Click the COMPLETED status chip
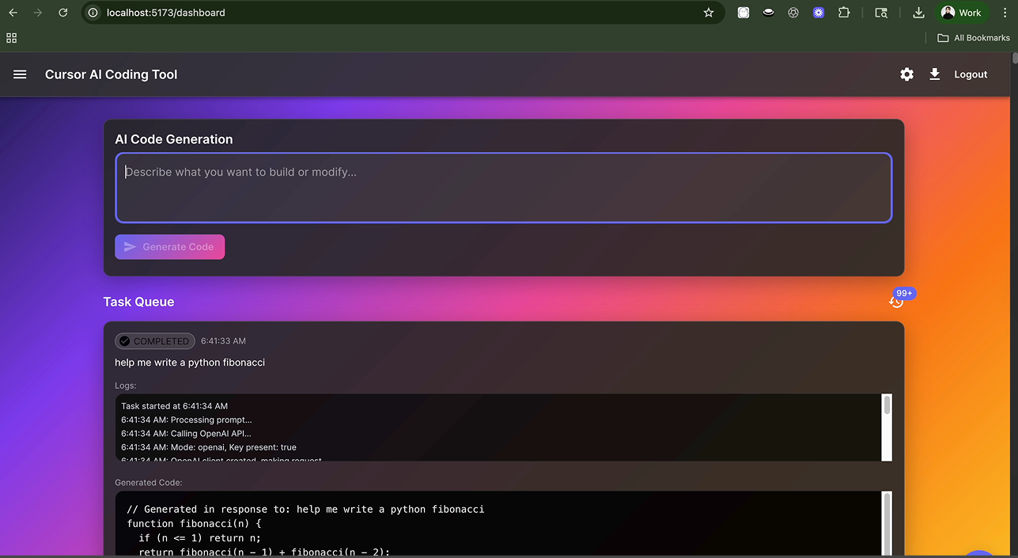Screen dimensions: 1018x558 click(x=155, y=341)
